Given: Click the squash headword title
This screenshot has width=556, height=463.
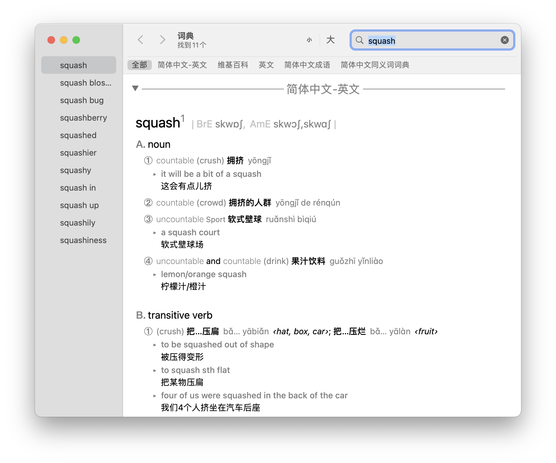Looking at the screenshot, I should [158, 123].
